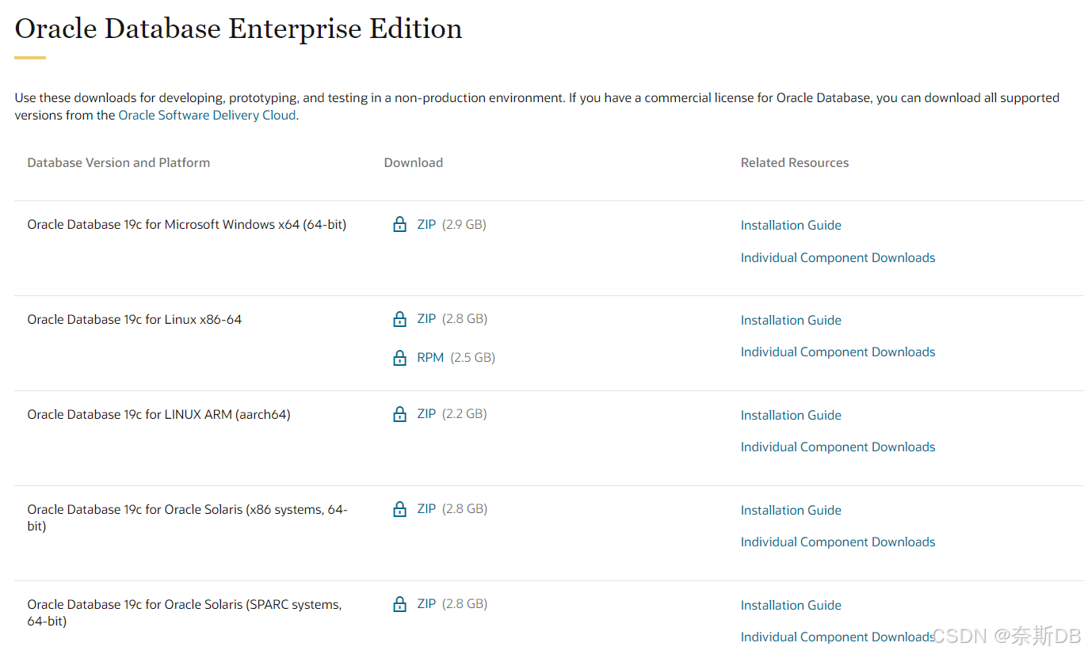Click the 2.2 GB size label
The image size is (1084, 654).
[x=464, y=414]
